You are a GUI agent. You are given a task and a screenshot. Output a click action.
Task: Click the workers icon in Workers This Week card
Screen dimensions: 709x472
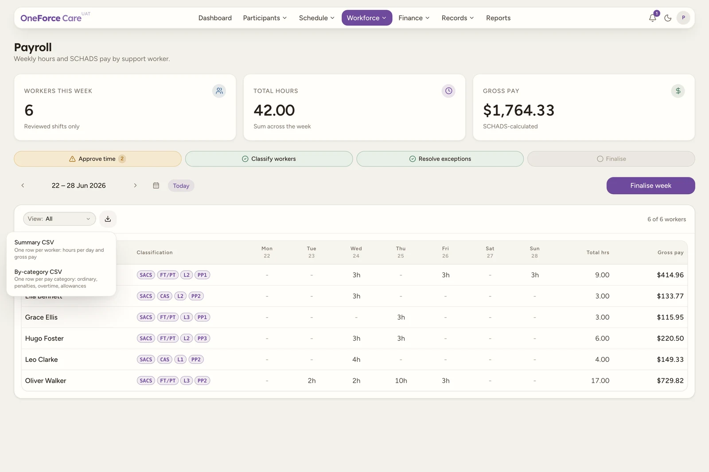click(x=219, y=91)
